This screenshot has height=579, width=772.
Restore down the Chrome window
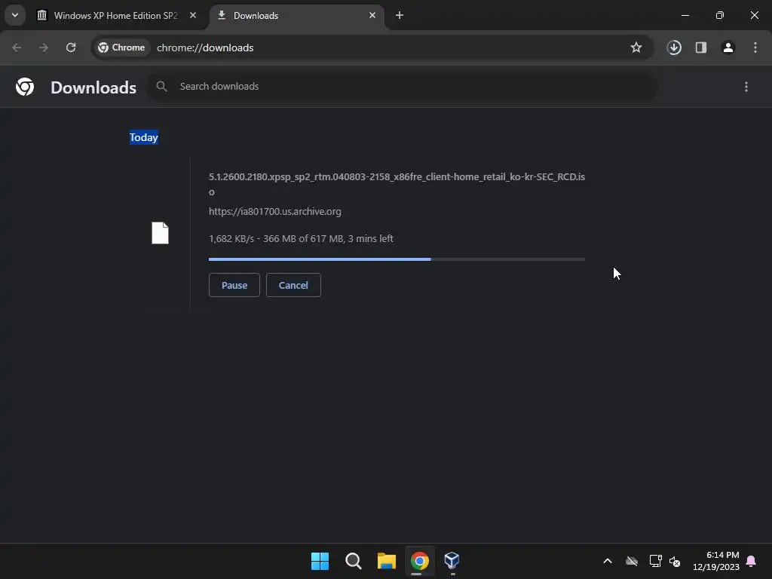click(720, 15)
